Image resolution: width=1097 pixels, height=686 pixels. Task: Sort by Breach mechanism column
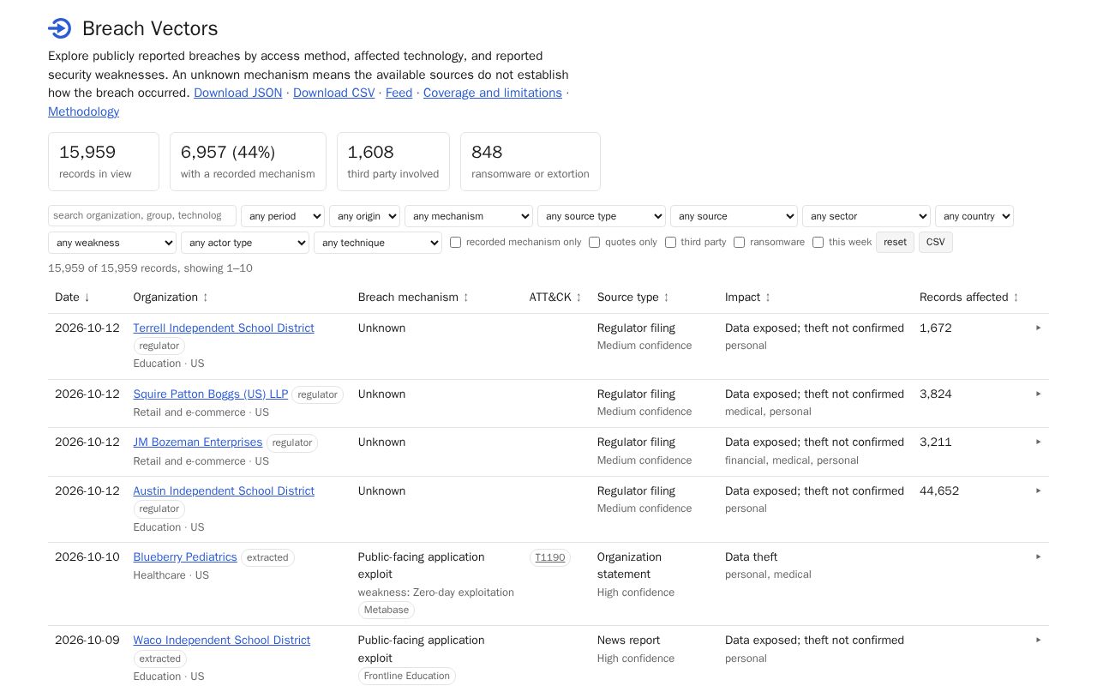point(413,298)
